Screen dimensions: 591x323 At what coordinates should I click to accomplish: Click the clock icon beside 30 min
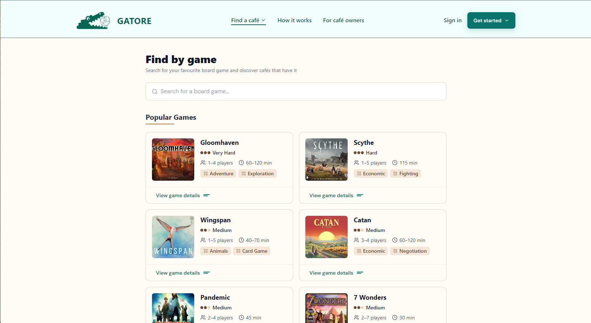click(x=395, y=318)
